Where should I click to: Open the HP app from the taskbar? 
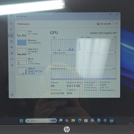[x=92, y=120]
